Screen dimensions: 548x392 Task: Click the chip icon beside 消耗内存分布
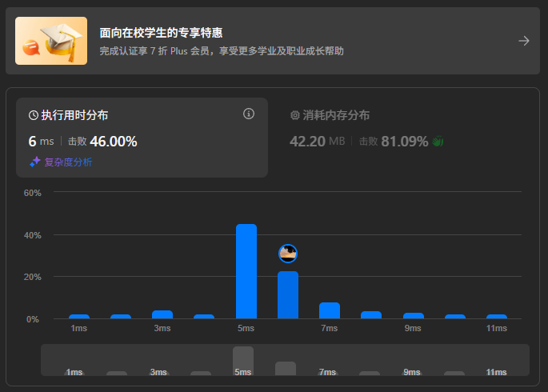pyautogui.click(x=295, y=115)
